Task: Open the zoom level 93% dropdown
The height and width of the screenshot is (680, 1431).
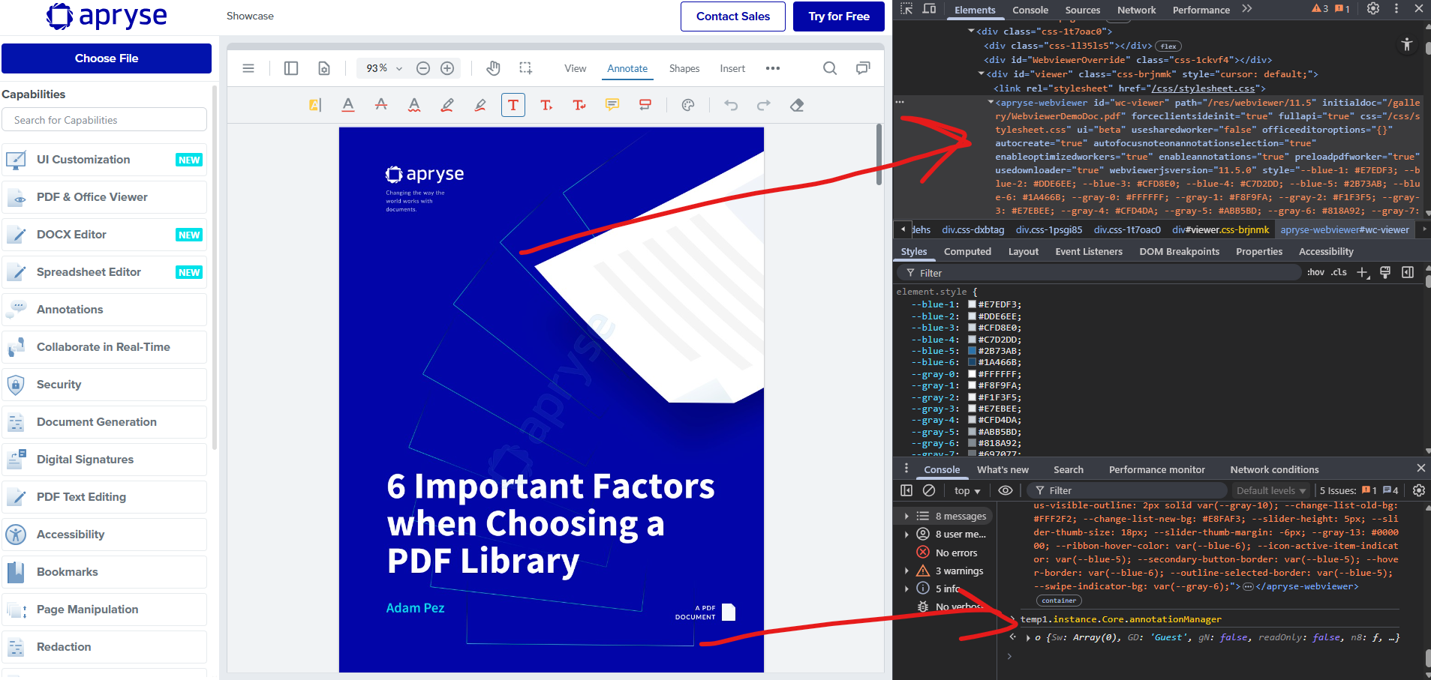Action: (x=384, y=68)
